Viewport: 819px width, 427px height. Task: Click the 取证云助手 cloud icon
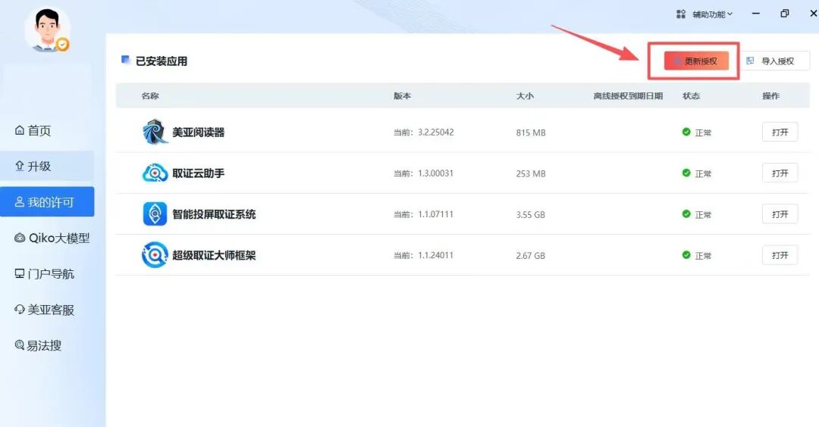pos(155,173)
